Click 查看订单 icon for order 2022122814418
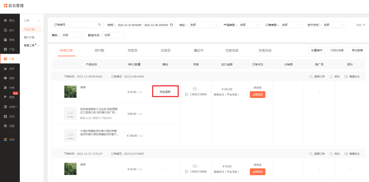Screen dimensions: 369x182 [x=311, y=76]
